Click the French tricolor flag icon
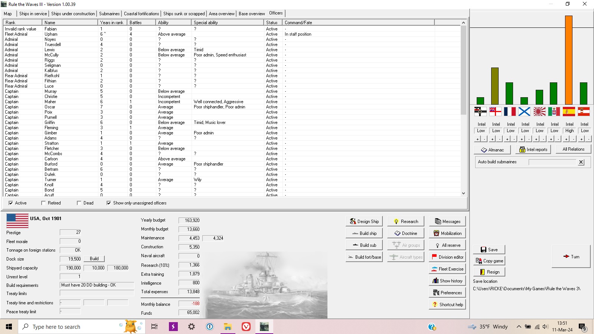 coord(510,111)
